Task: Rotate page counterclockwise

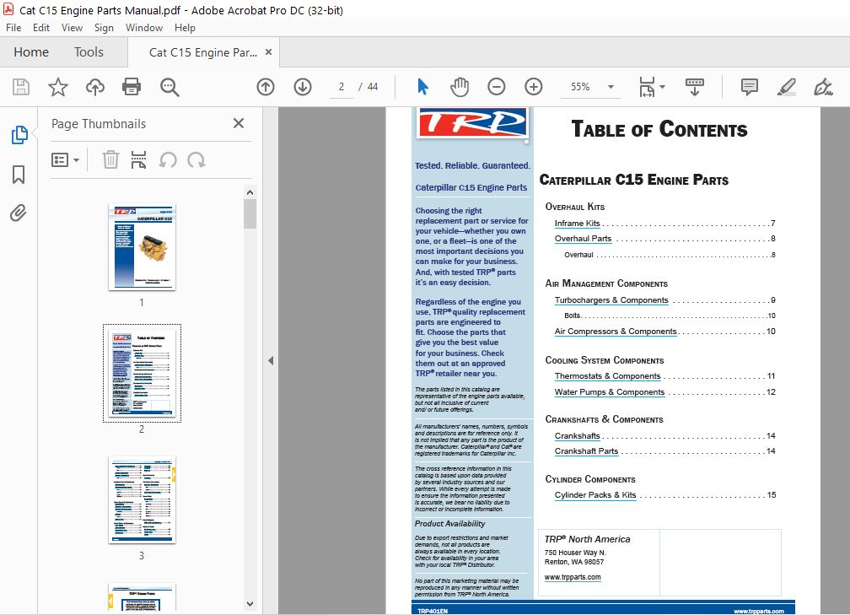Action: click(x=168, y=160)
